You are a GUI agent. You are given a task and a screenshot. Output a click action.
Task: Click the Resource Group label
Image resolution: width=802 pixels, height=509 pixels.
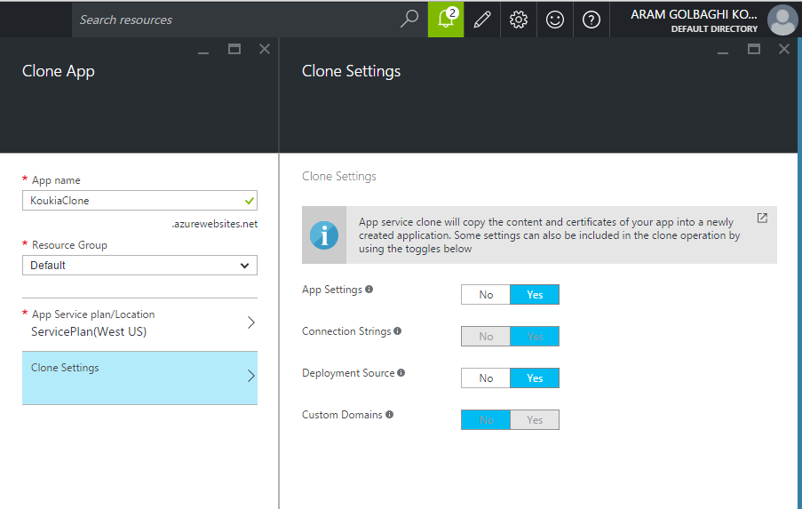[69, 245]
